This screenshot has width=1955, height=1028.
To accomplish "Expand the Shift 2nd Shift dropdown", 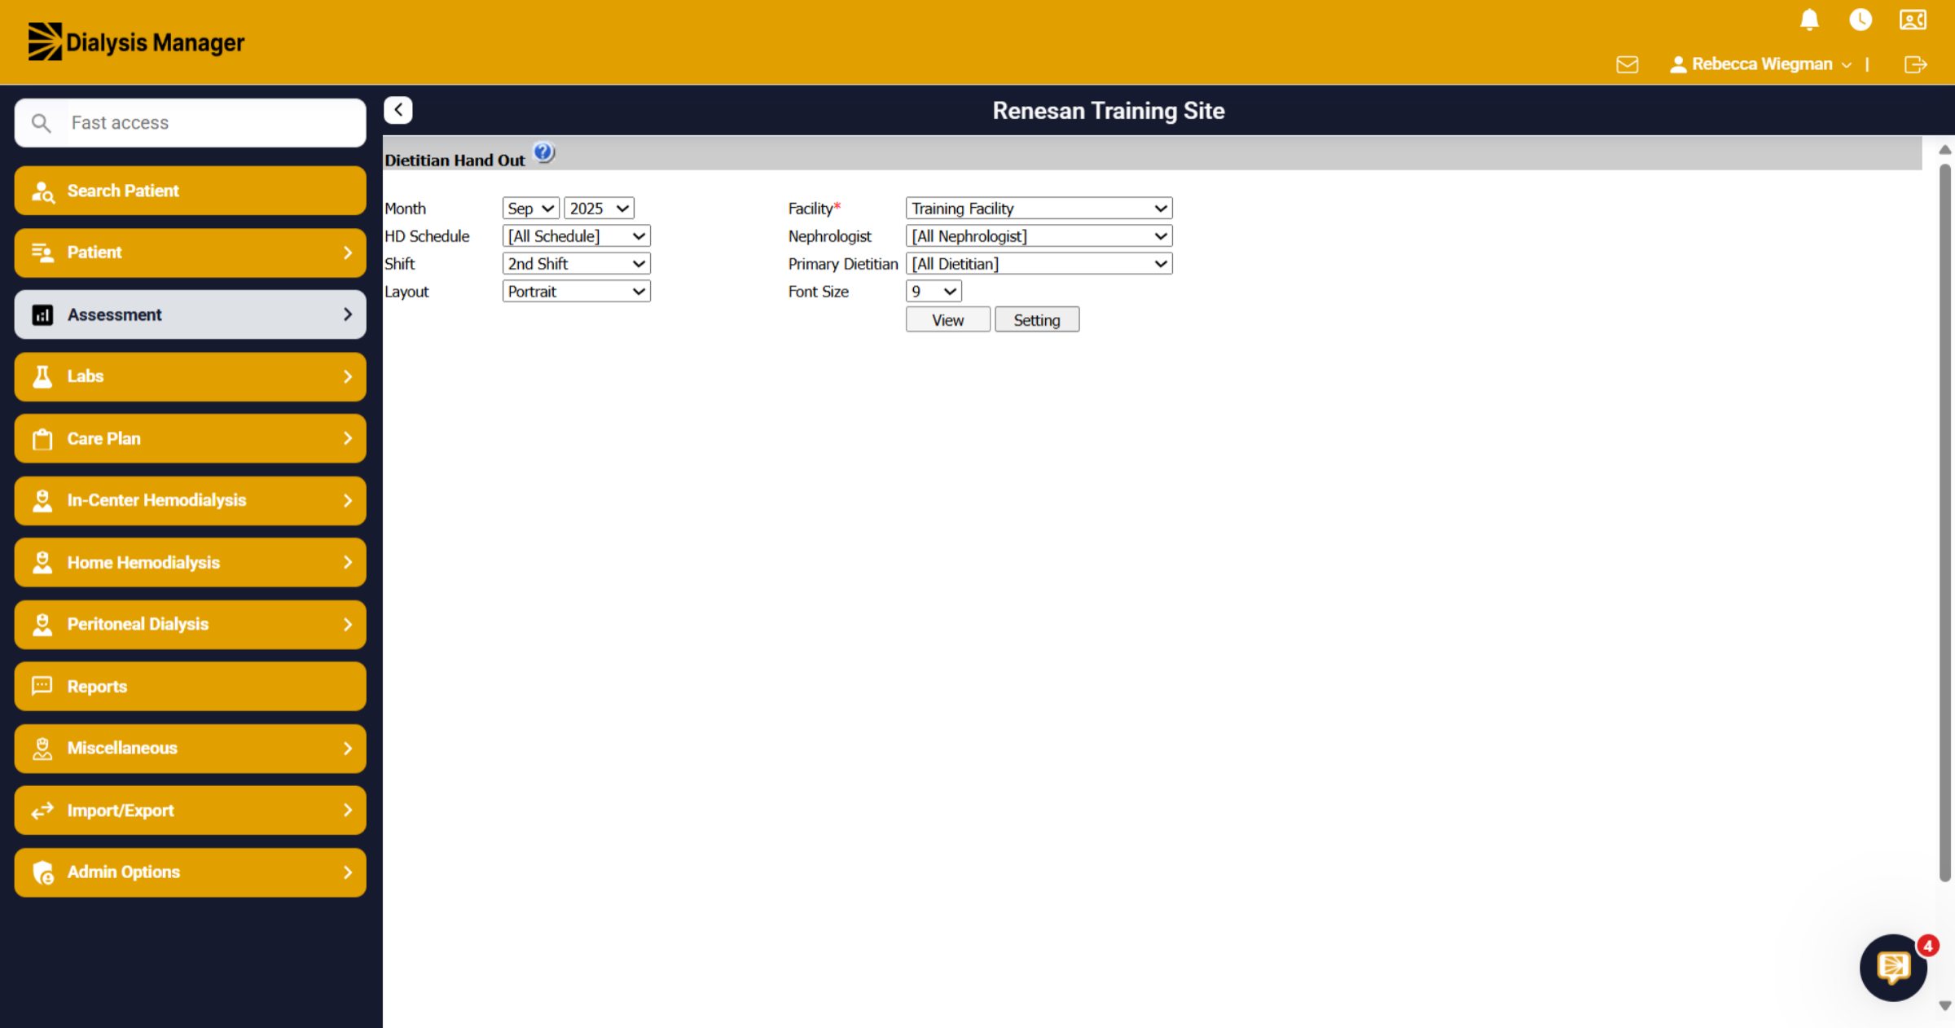I will 577,264.
